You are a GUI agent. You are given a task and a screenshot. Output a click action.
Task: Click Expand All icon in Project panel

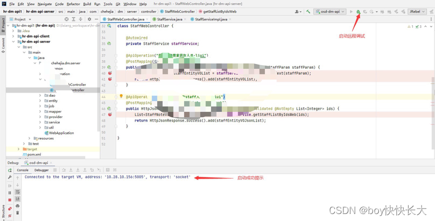pos(74,19)
